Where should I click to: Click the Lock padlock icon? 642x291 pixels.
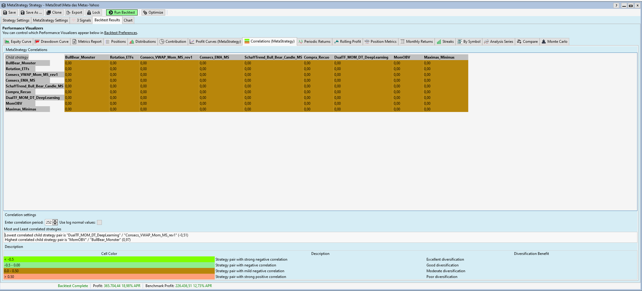89,12
